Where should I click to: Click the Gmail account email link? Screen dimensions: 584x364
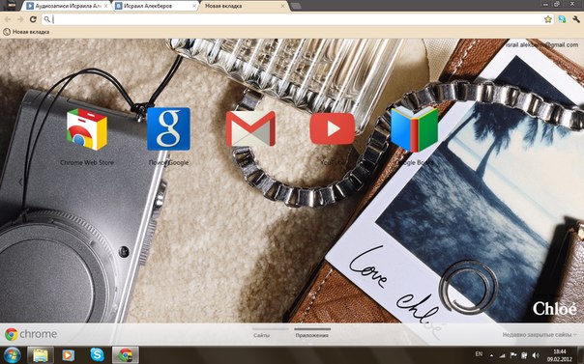(542, 44)
